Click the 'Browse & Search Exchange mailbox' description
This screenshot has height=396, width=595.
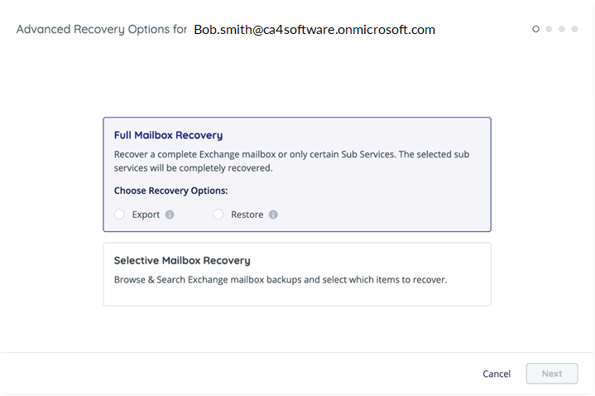[x=281, y=280]
